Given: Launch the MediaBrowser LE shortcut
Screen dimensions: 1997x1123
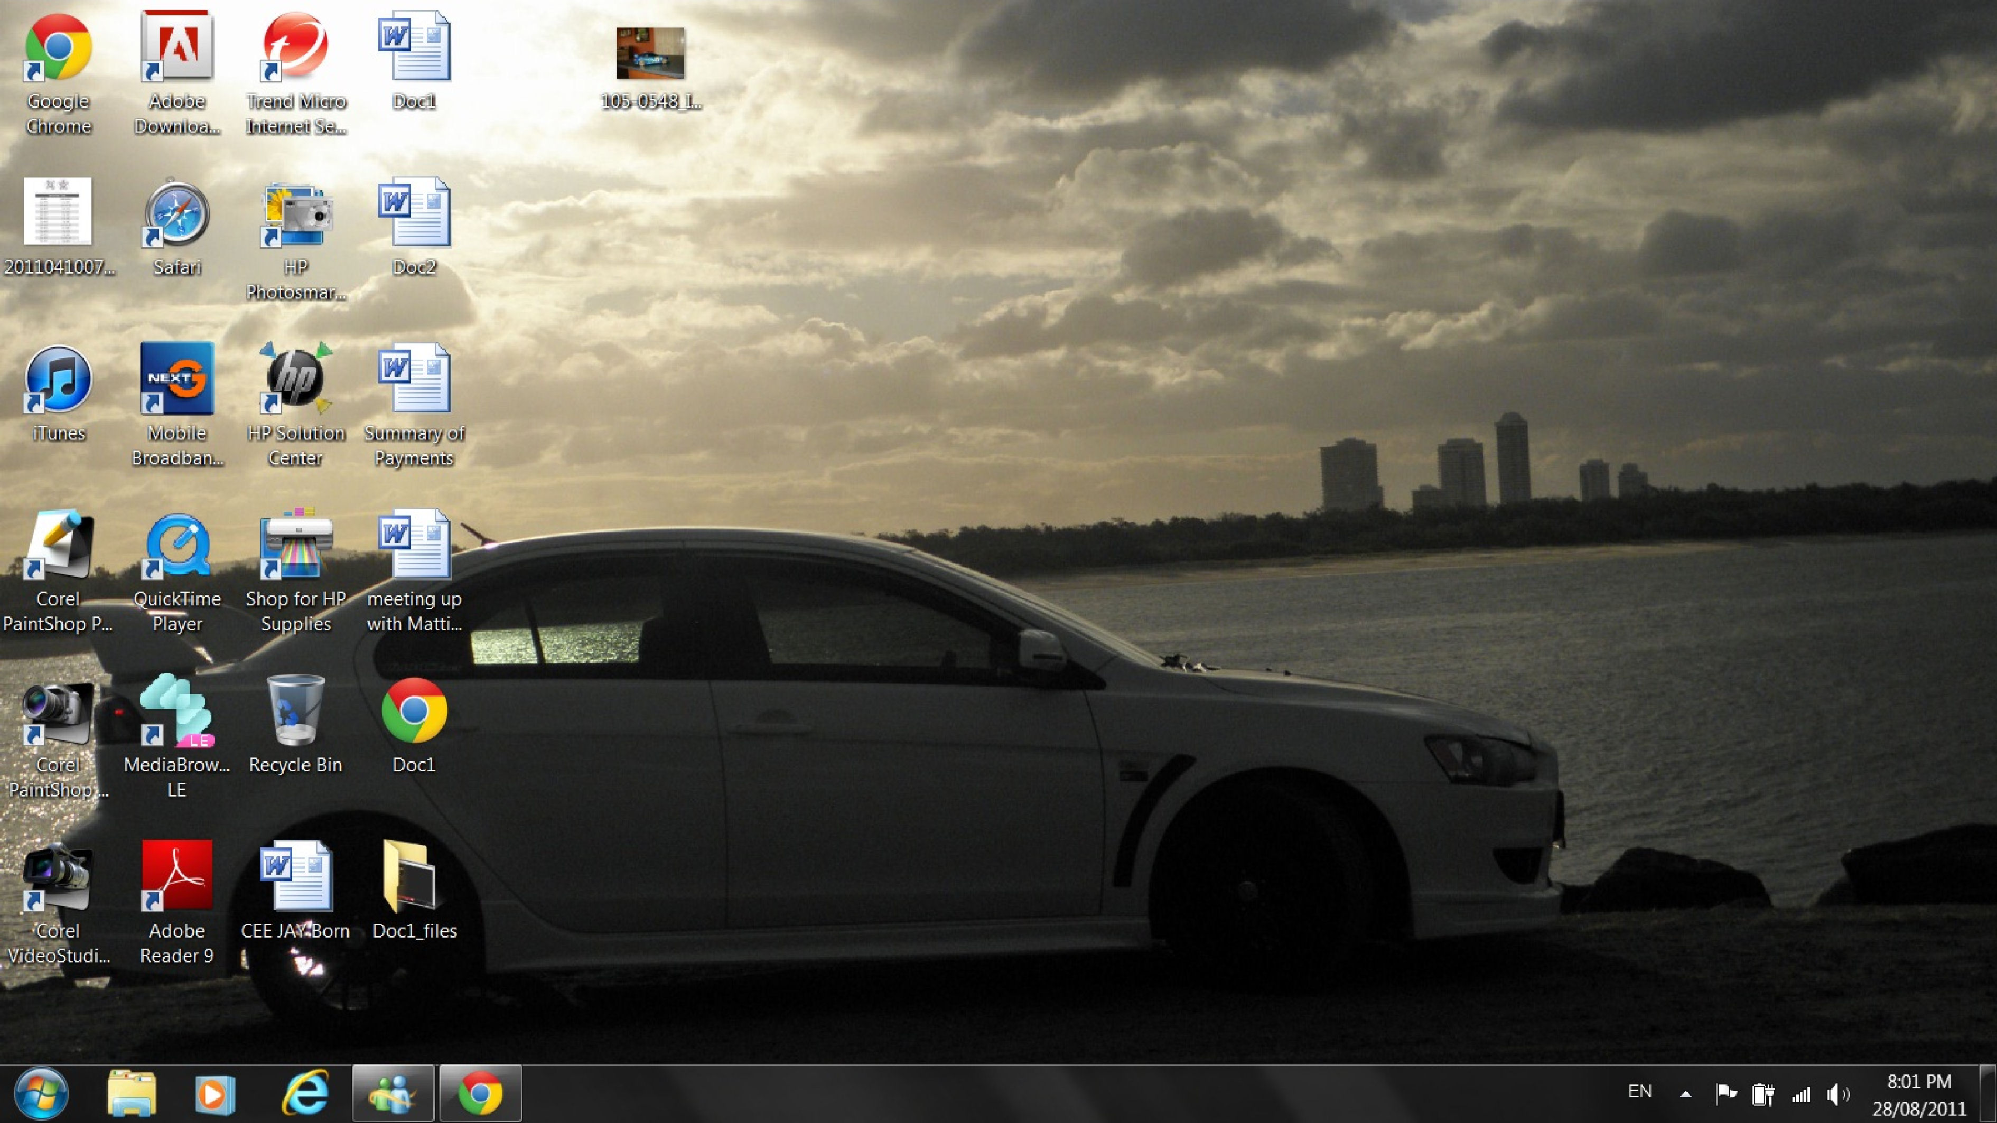Looking at the screenshot, I should [177, 737].
